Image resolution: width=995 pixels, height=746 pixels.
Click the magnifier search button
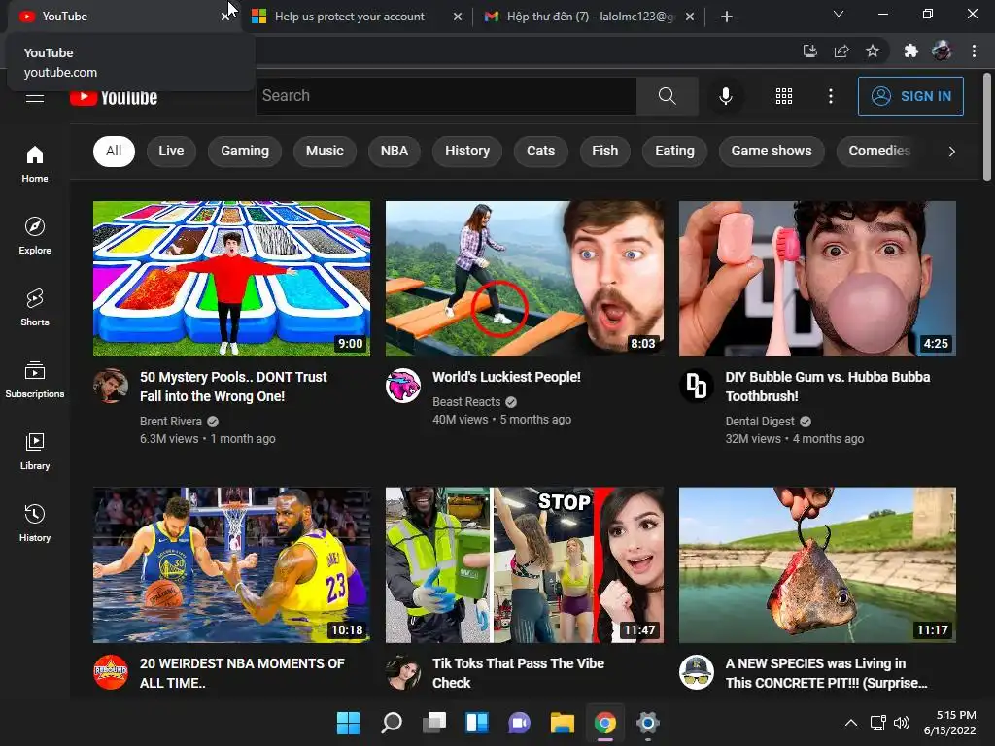pyautogui.click(x=667, y=96)
